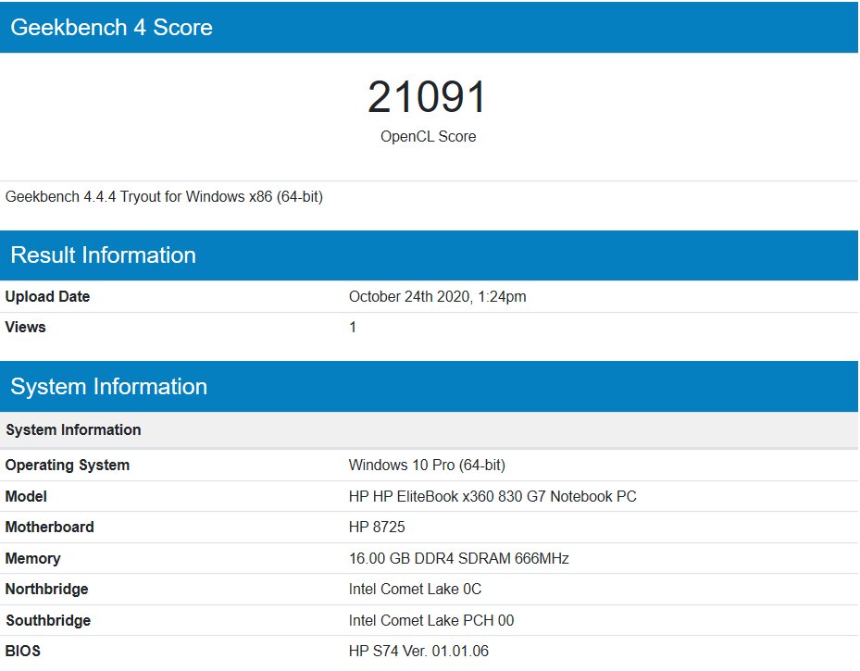
Task: Click the "Northbridge" row label
Action: coord(46,590)
